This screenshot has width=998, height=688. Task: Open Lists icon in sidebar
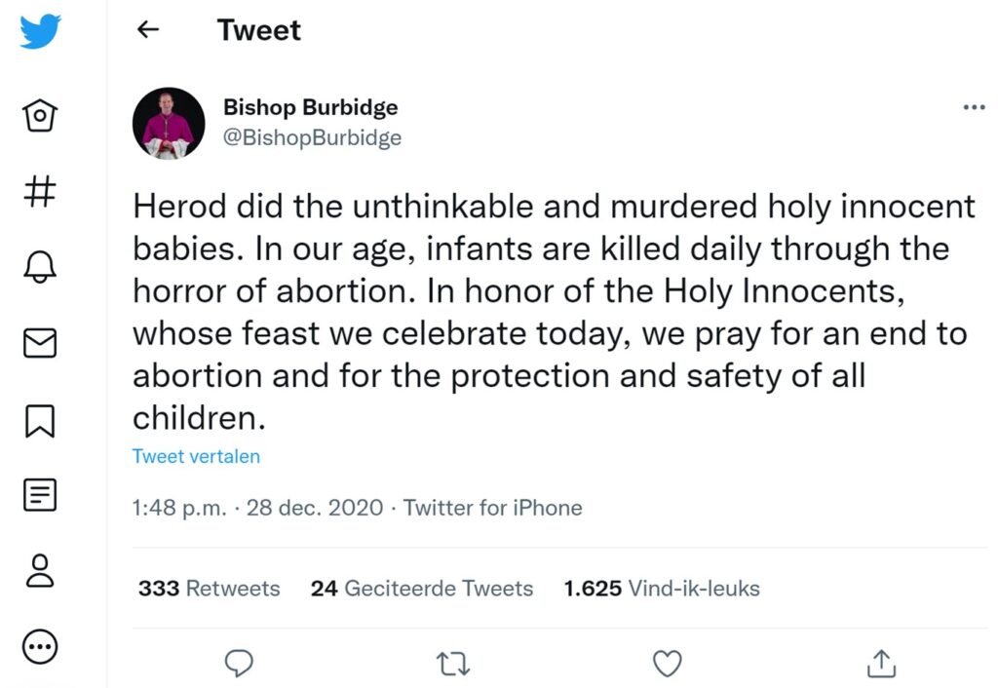pos(40,495)
